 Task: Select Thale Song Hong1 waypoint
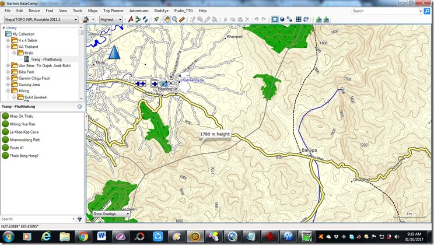(24, 156)
